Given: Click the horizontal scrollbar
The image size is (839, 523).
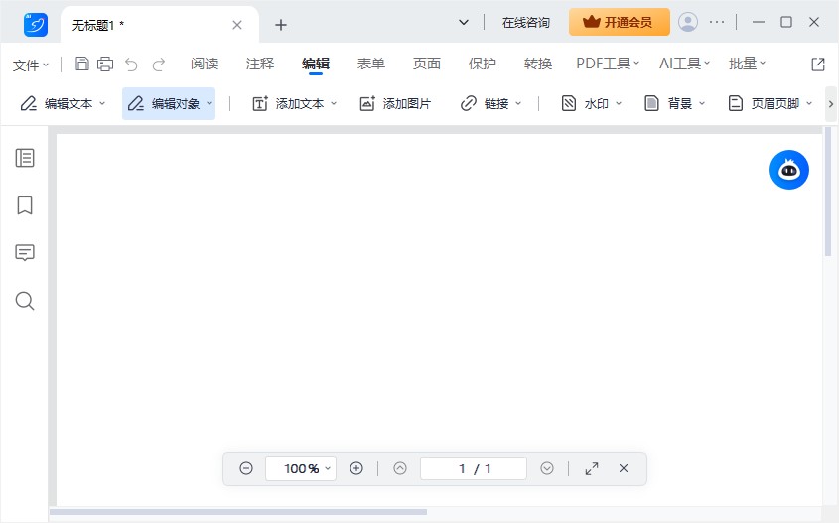Looking at the screenshot, I should [238, 512].
